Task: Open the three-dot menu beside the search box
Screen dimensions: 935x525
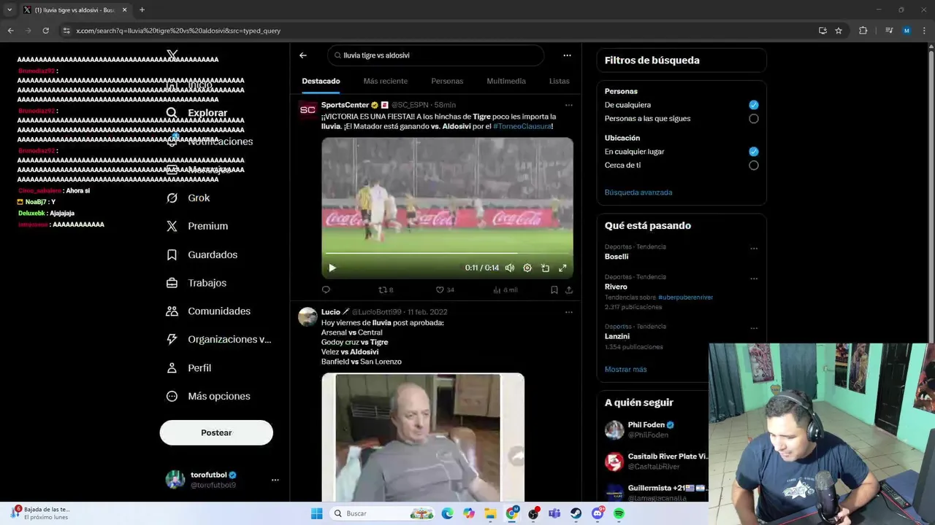Action: [x=567, y=55]
